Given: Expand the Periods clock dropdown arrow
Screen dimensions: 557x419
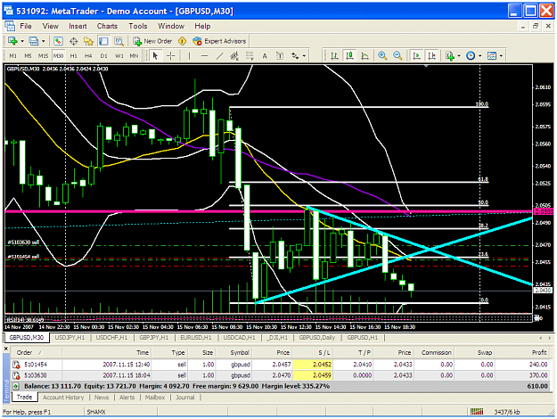Looking at the screenshot, I should [480, 56].
